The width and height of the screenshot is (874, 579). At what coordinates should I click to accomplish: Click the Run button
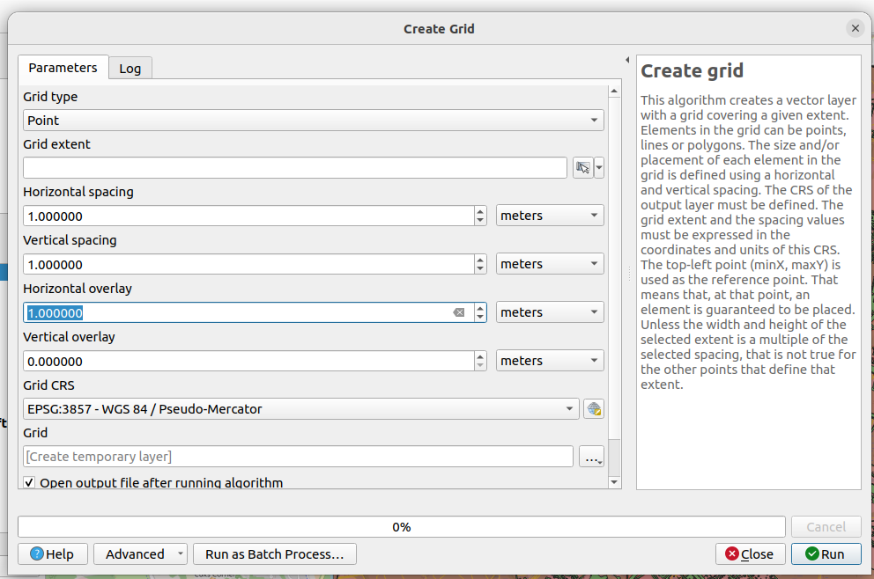click(x=825, y=554)
